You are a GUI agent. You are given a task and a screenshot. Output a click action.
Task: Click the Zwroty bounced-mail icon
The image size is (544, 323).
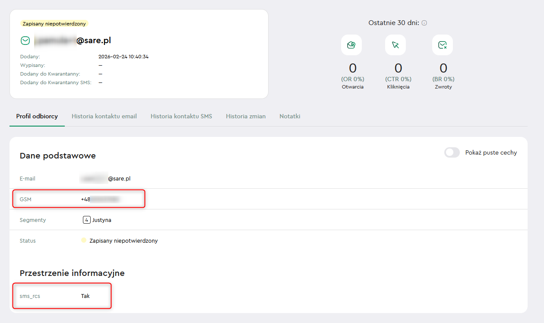point(442,45)
